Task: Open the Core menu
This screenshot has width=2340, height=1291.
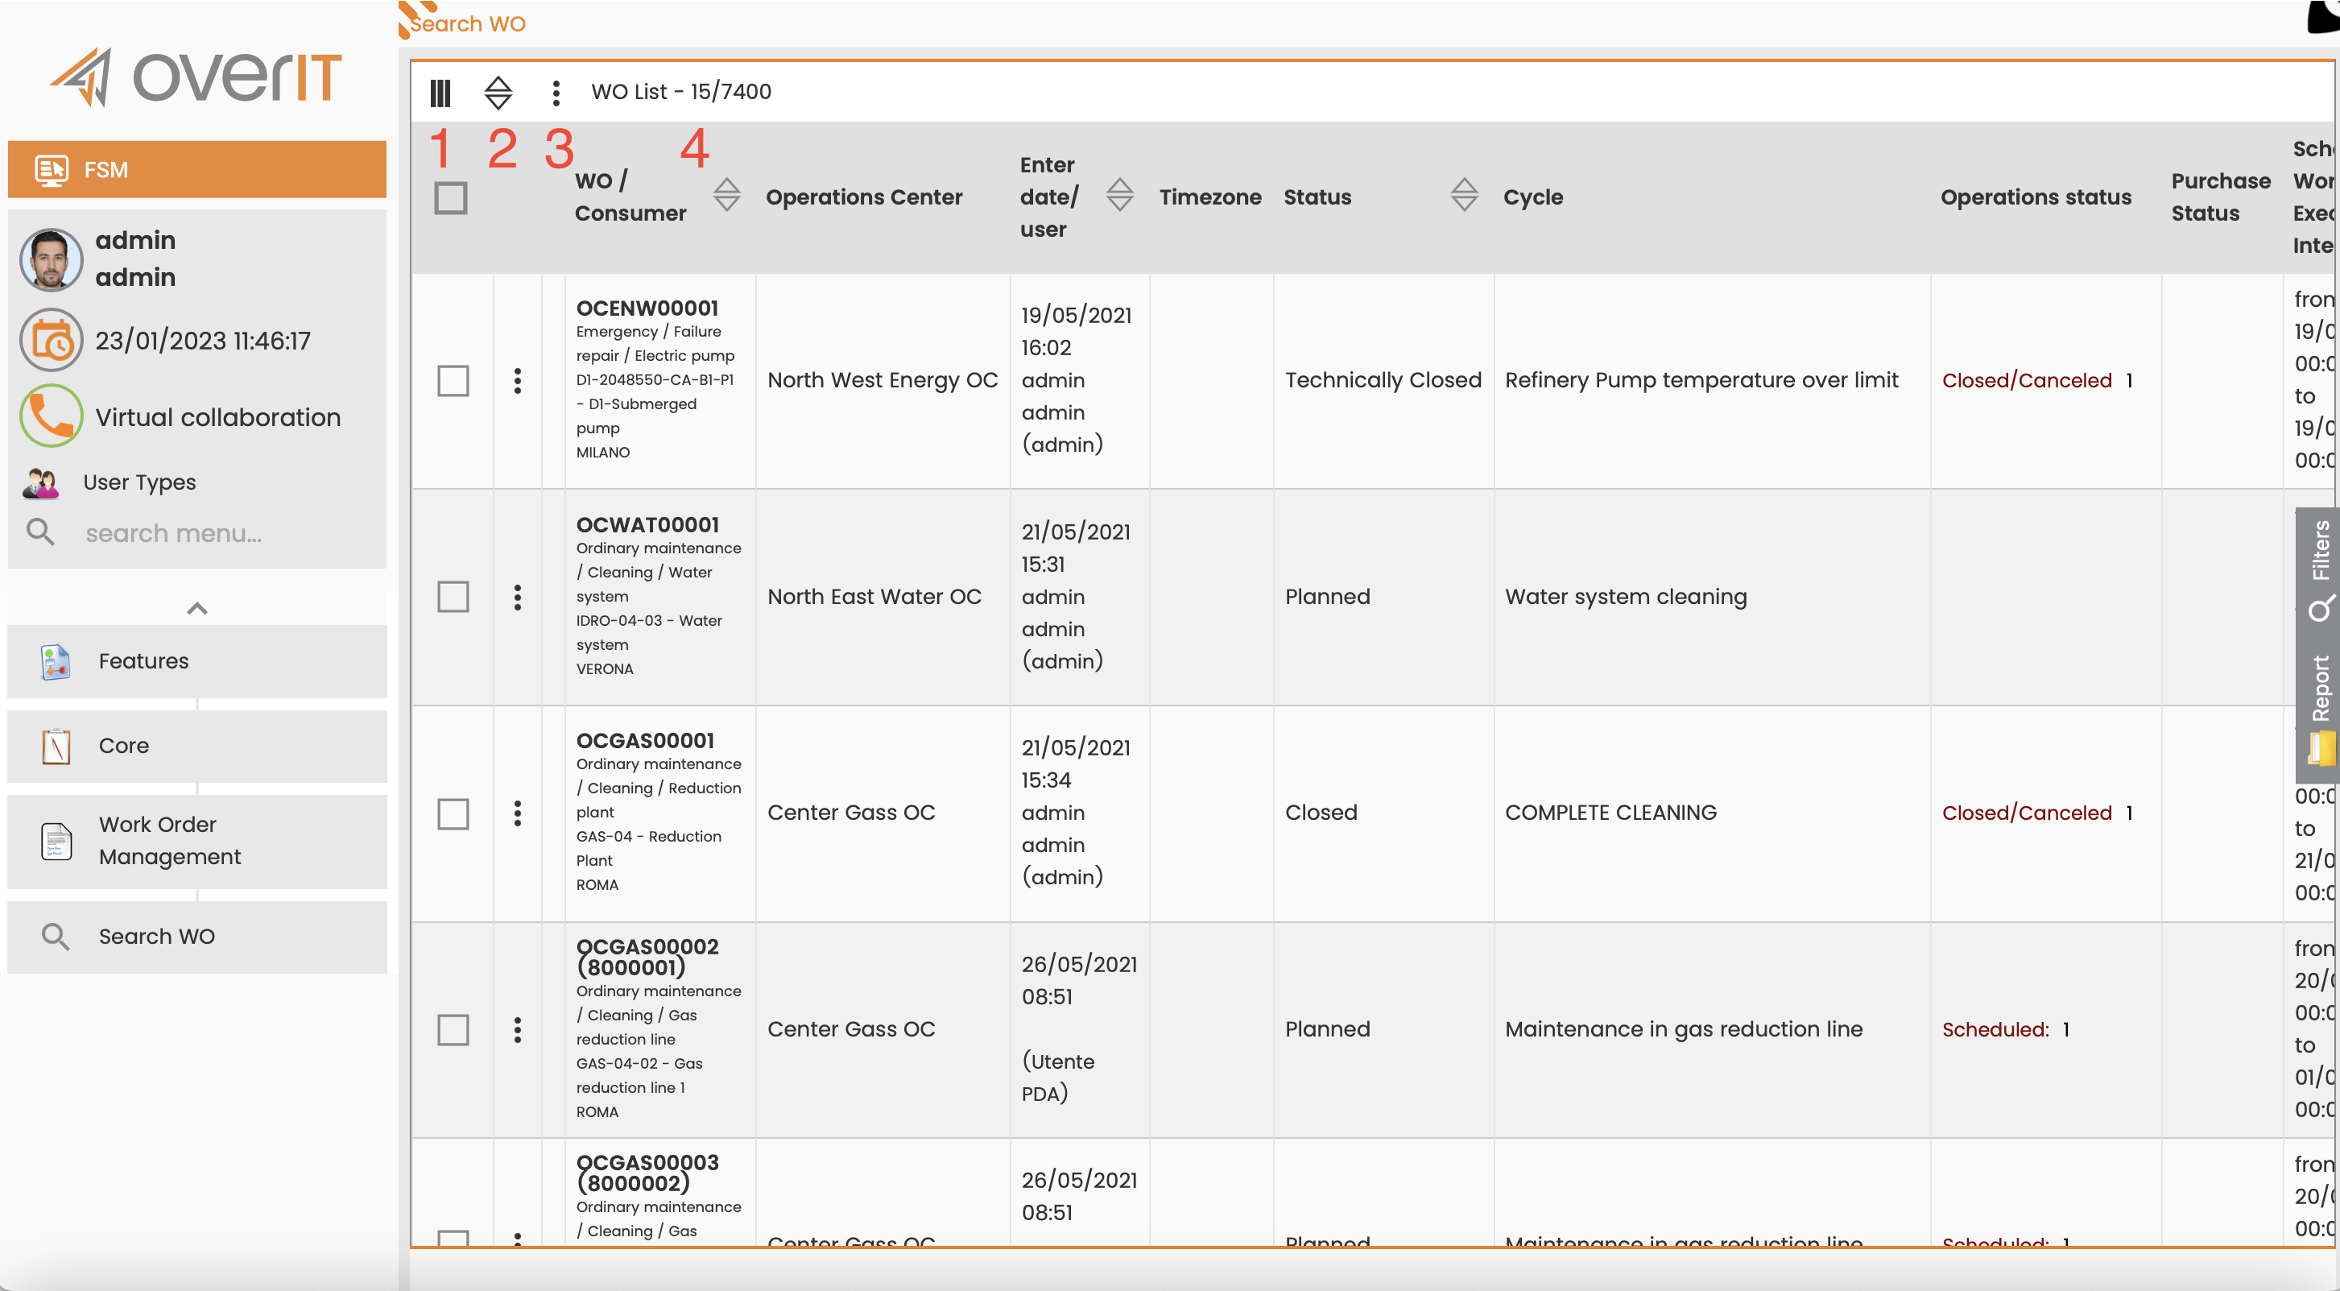Action: pyautogui.click(x=197, y=746)
